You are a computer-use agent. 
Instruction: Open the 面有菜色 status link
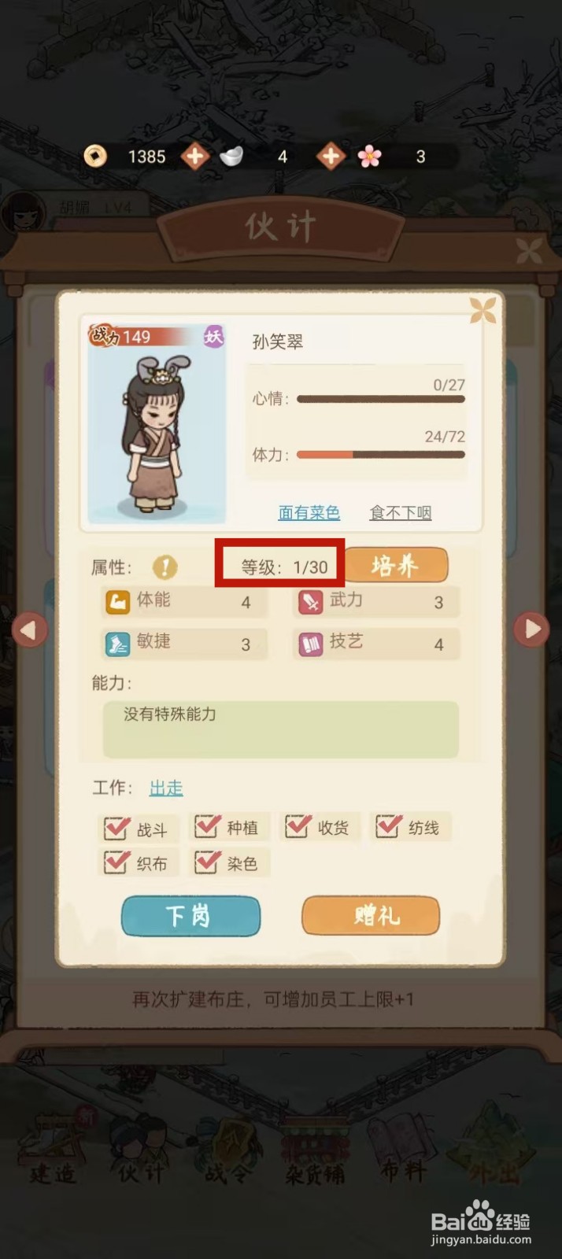tap(309, 513)
